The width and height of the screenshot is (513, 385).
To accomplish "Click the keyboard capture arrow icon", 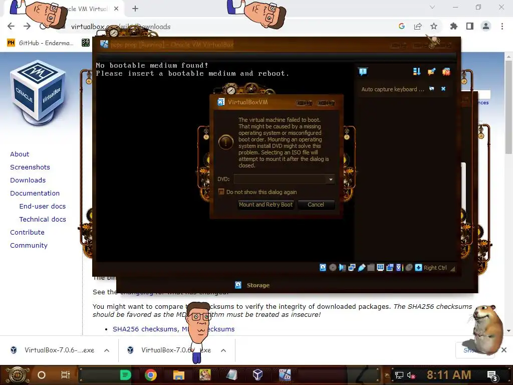I will point(418,268).
